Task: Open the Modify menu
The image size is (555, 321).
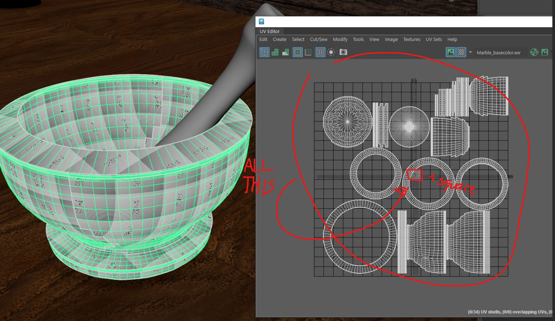Action: pyautogui.click(x=340, y=39)
